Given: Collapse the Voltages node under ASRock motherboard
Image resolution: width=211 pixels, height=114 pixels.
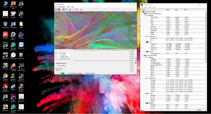Looking at the screenshot, I should click(x=145, y=15).
